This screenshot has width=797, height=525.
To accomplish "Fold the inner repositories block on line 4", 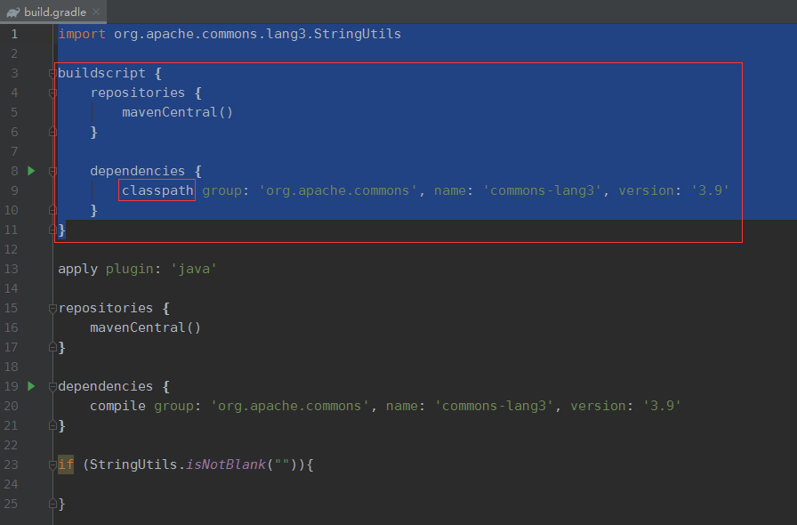I will [53, 93].
